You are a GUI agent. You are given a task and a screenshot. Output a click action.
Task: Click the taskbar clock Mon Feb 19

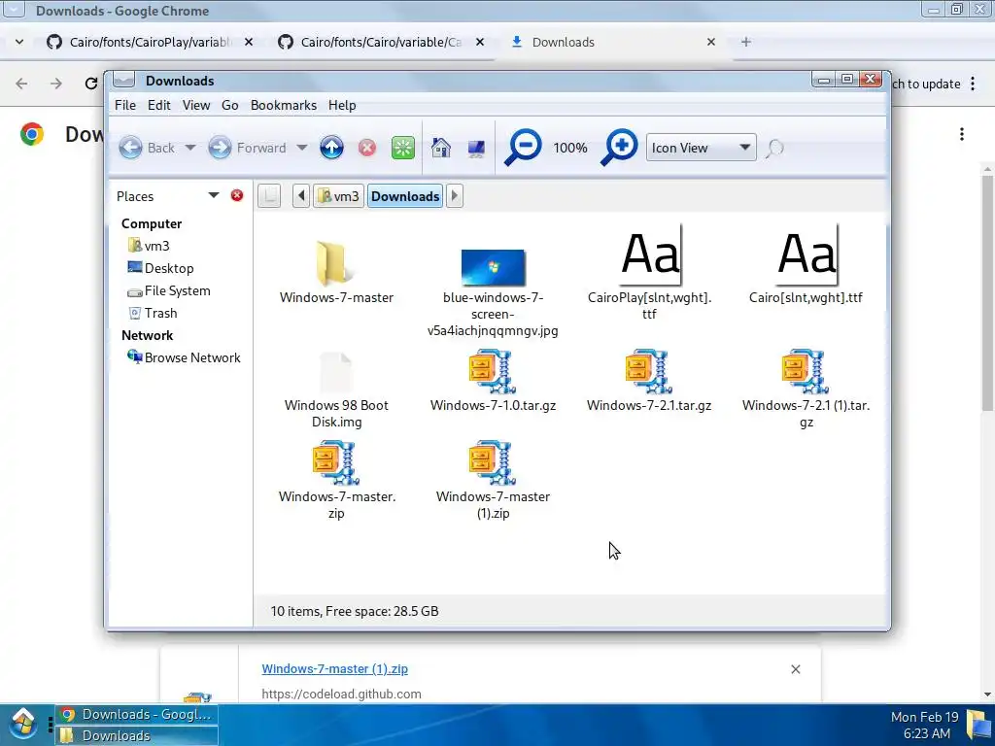tap(925, 725)
